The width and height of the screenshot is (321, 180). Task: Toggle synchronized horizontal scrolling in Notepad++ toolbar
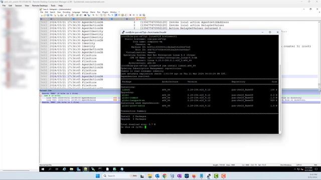[x=104, y=15]
